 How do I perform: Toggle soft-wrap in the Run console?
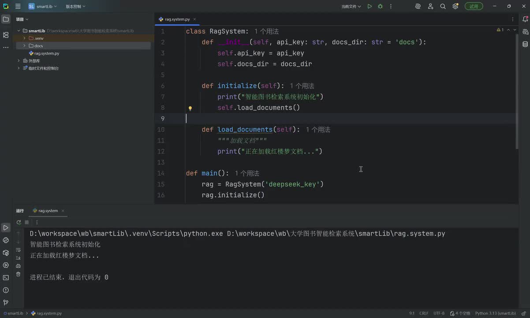pos(18,250)
